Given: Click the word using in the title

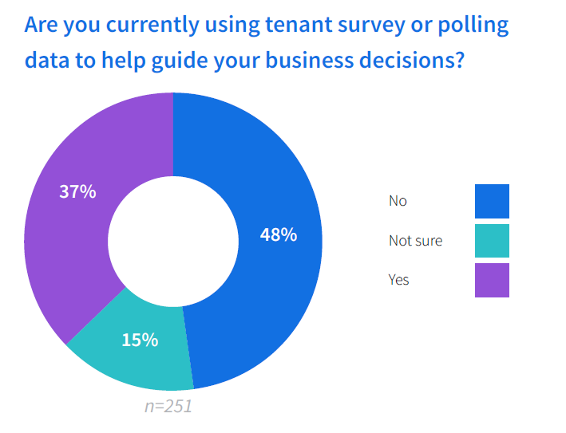Looking at the screenshot, I should coord(232,26).
